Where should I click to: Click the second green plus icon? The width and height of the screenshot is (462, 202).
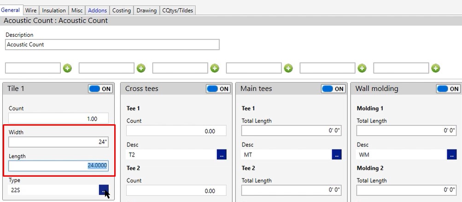141,68
